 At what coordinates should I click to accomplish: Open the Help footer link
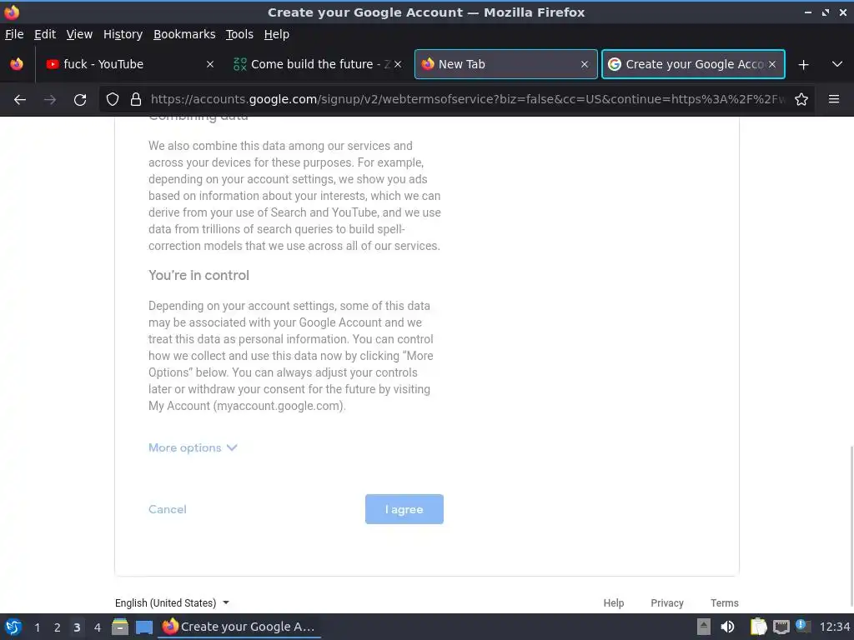[613, 603]
